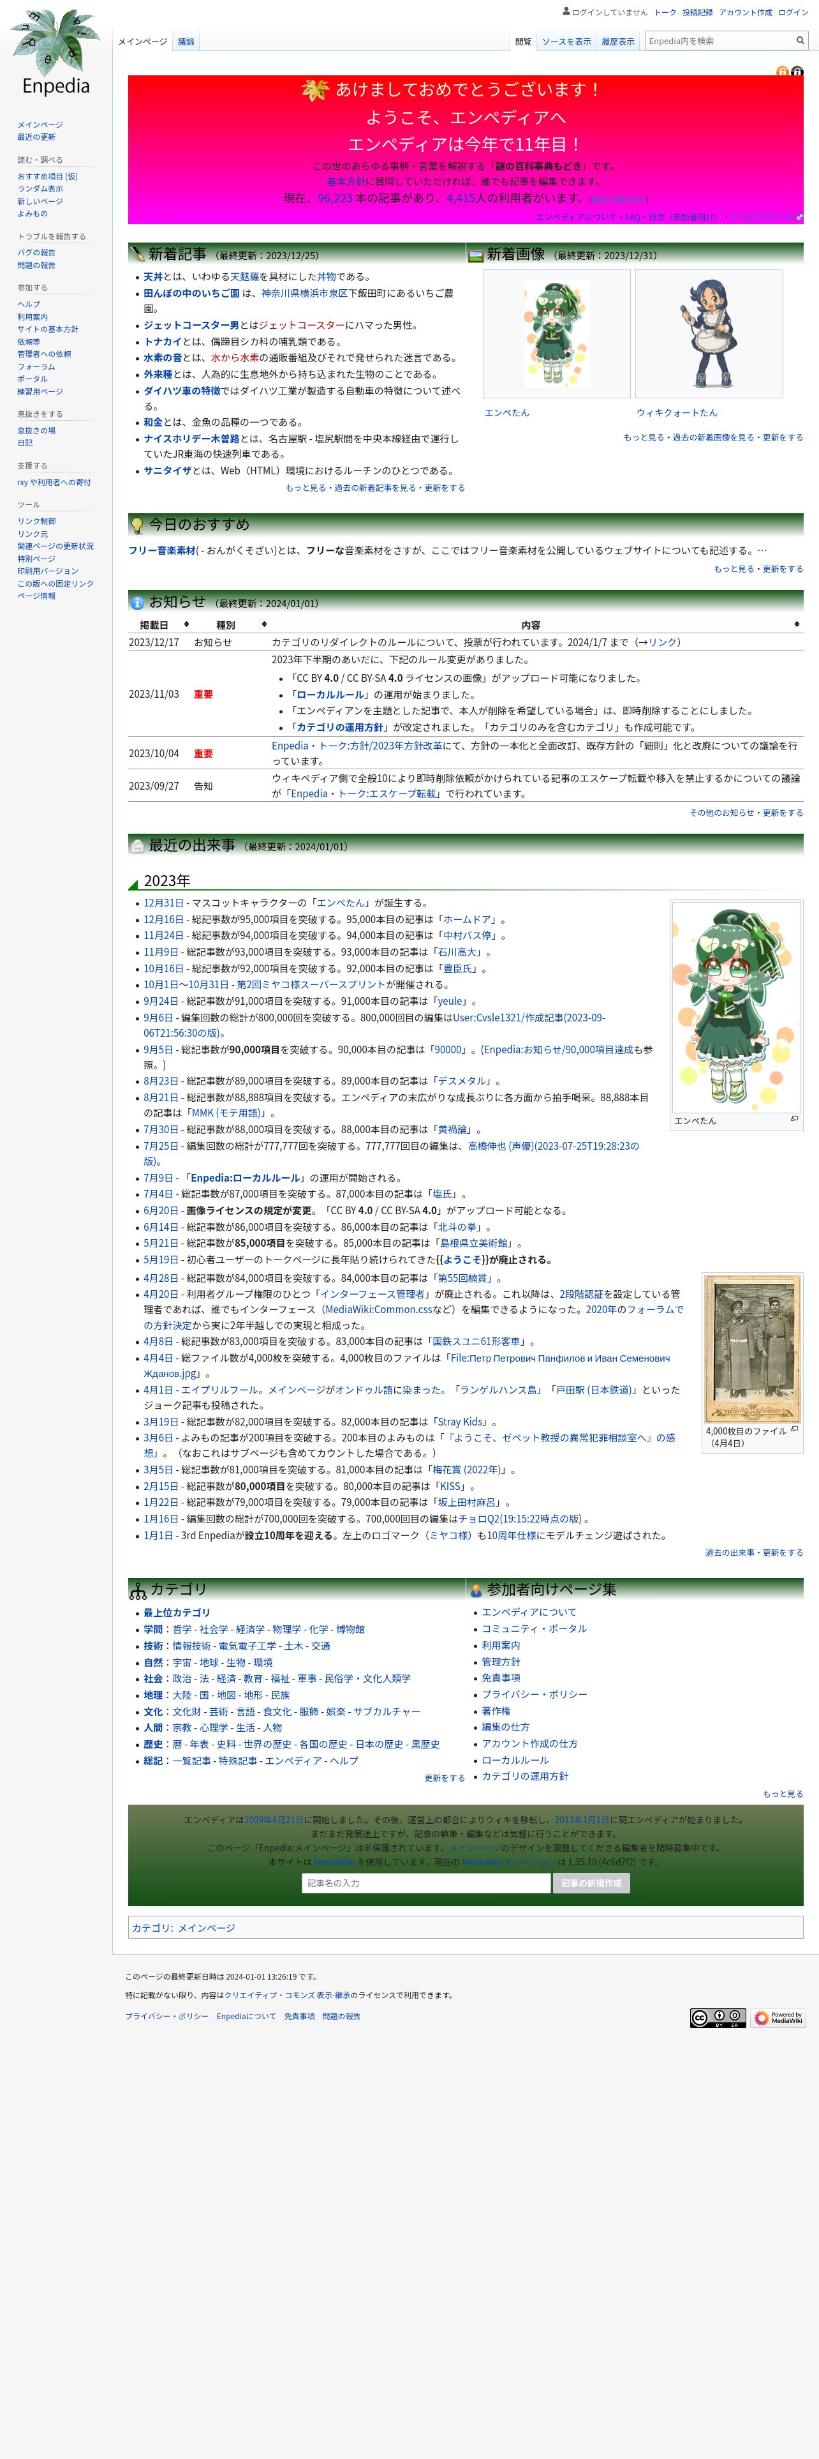Open the ジェットコースター男 article link

[x=191, y=326]
